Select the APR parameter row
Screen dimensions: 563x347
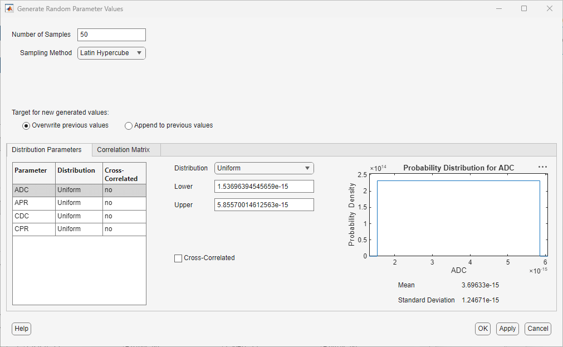click(x=33, y=203)
